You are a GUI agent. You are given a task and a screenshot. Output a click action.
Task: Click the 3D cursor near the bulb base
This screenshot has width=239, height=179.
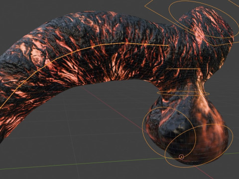click(x=181, y=157)
